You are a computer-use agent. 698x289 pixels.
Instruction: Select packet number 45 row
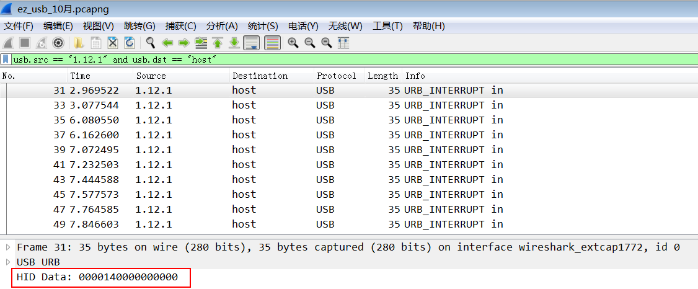[349, 194]
